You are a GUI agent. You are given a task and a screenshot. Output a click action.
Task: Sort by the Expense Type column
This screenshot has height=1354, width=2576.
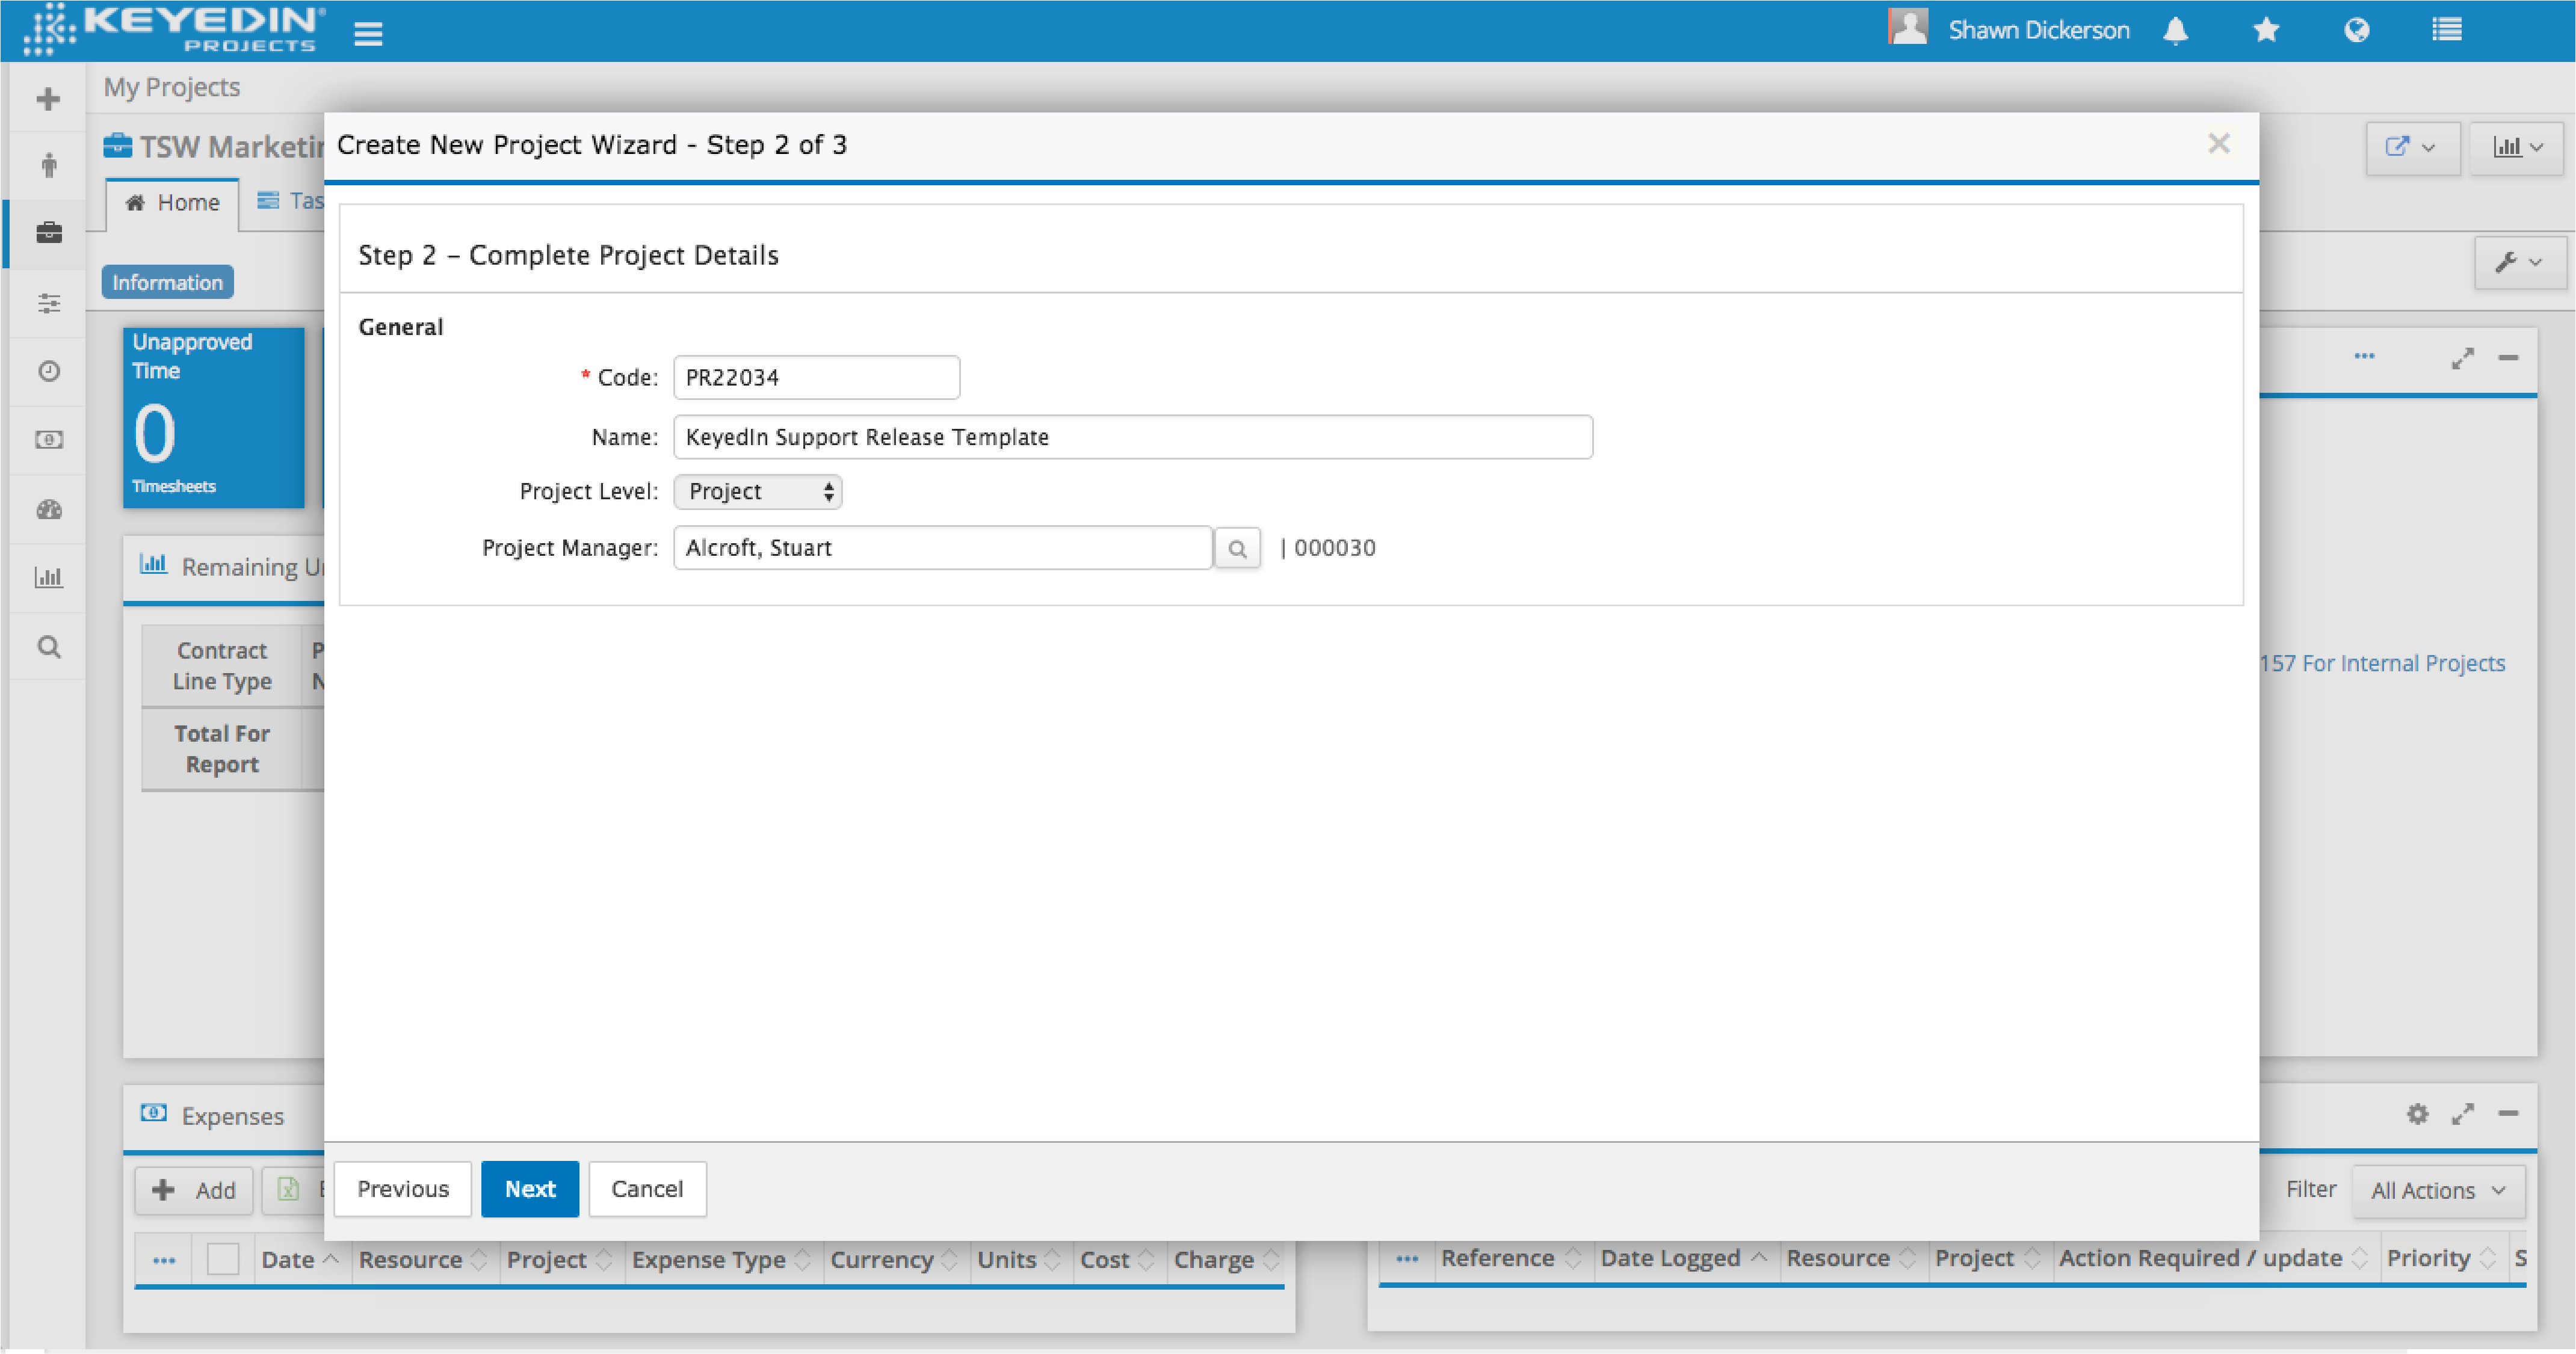coord(721,1260)
